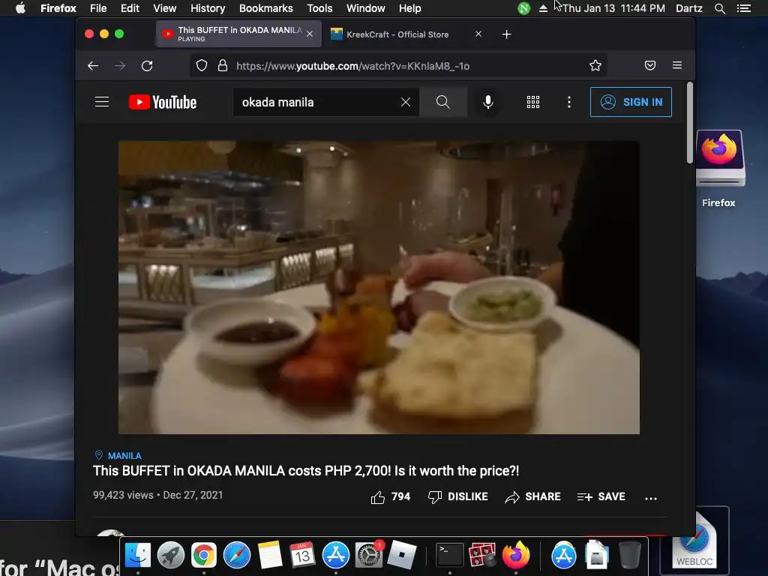The width and height of the screenshot is (768, 576).
Task: Select the WEBLOC file on desktop
Action: [694, 541]
